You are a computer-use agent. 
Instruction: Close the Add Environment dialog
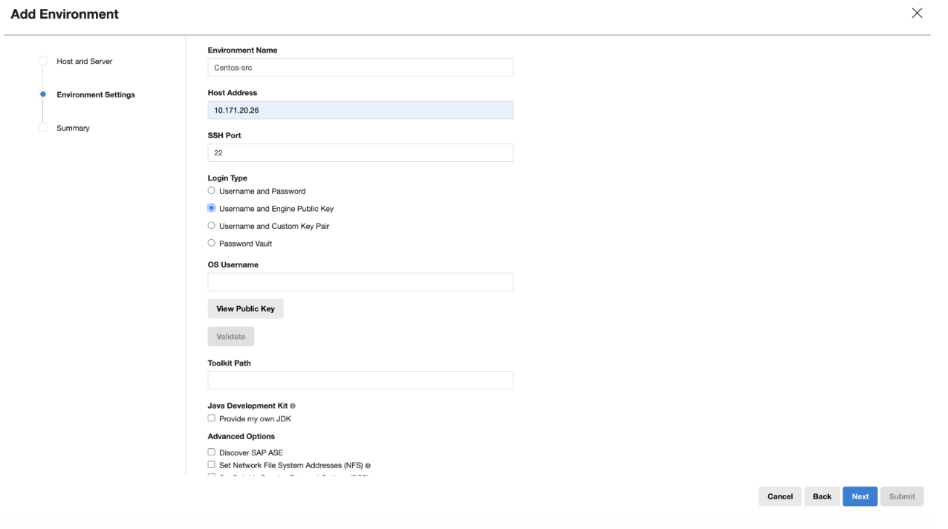pos(917,13)
